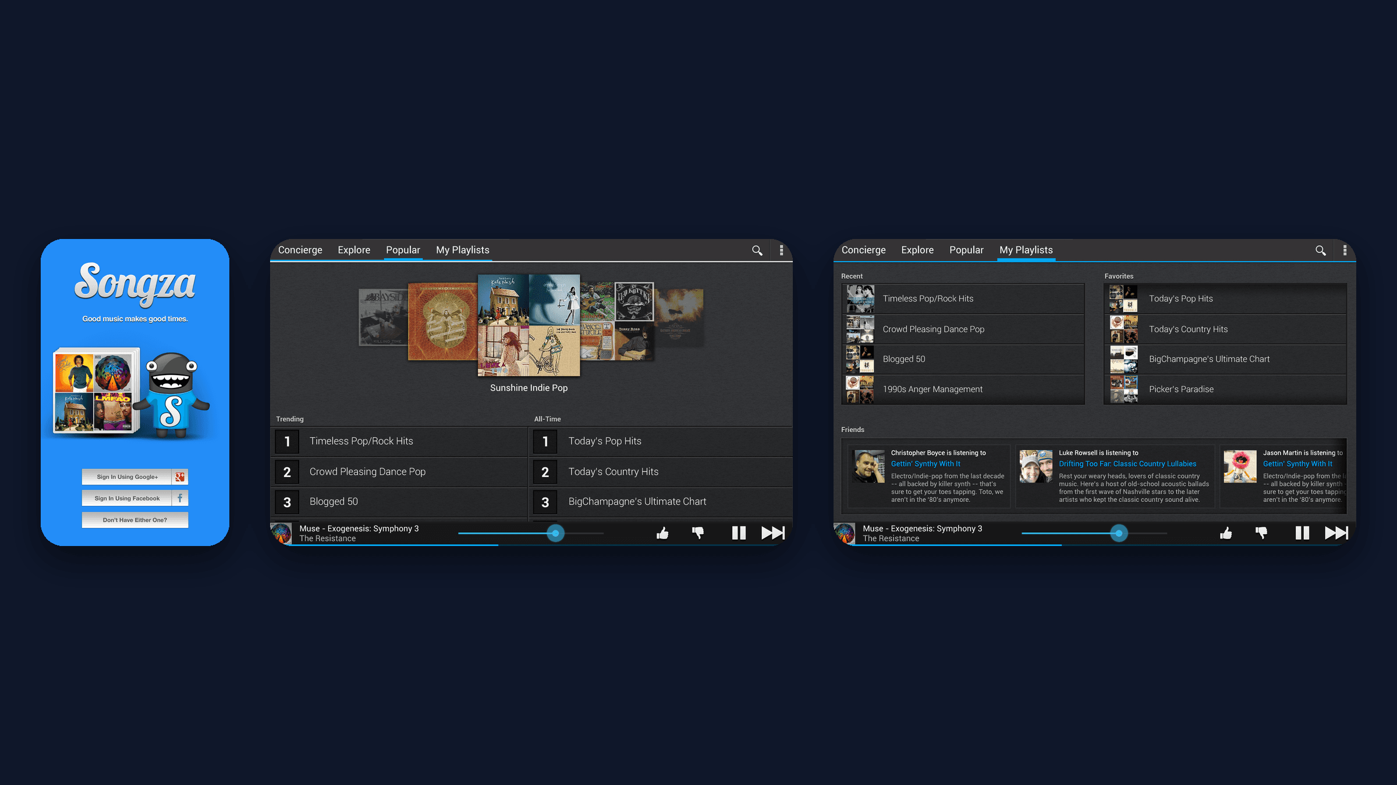Play Today's Country Hits from Favorites

pos(1225,329)
